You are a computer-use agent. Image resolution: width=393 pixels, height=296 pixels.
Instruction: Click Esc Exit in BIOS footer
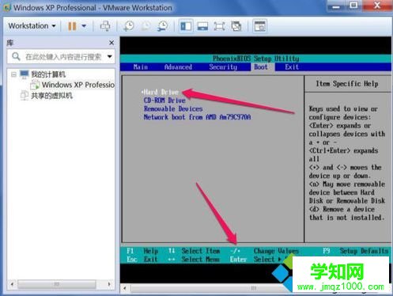click(x=142, y=260)
